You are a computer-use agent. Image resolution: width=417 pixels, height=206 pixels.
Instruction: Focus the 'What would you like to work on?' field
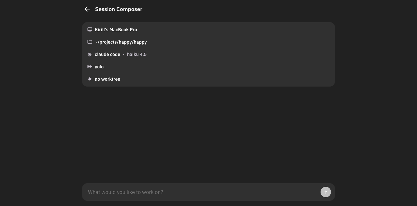pos(202,192)
